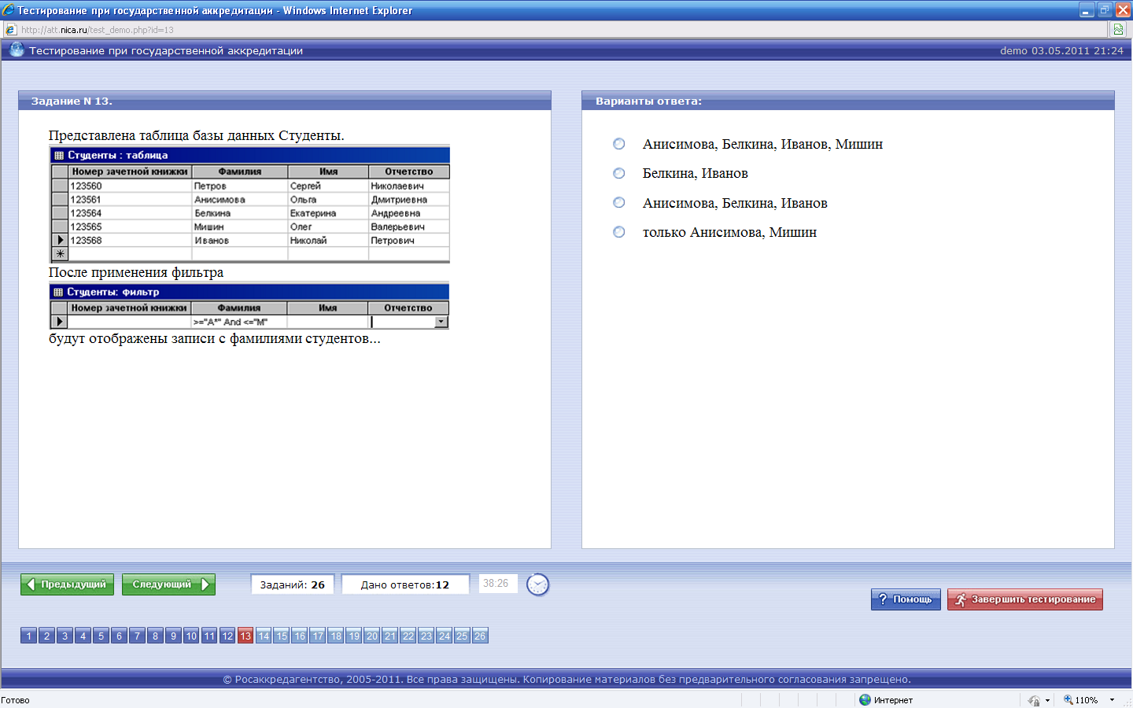1133x708 pixels.
Task: Jump to question 7
Action: (138, 636)
